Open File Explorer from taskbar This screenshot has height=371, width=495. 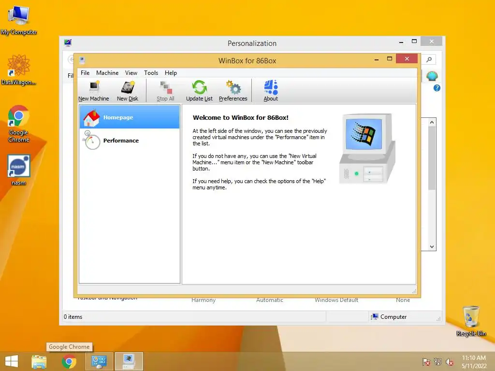[39, 361]
